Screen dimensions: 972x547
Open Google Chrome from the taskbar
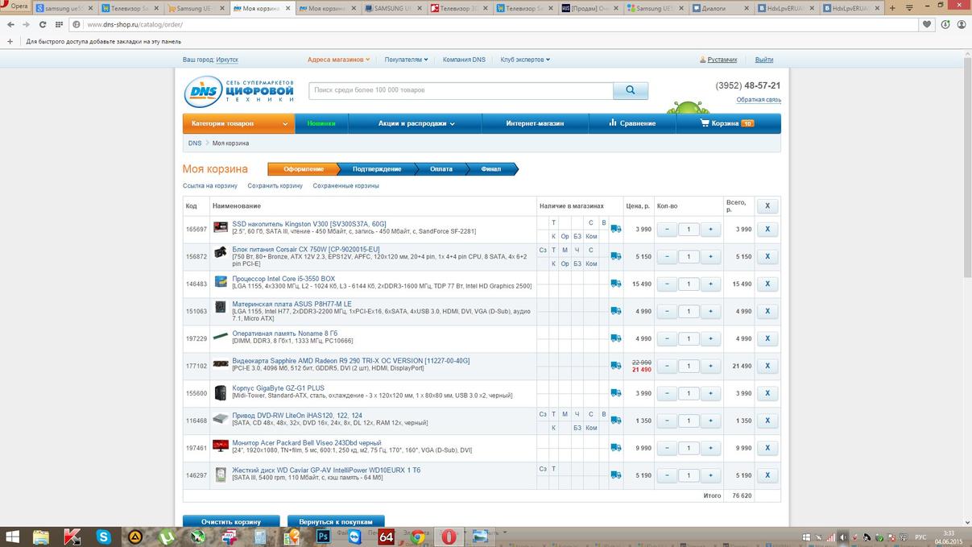pos(418,537)
